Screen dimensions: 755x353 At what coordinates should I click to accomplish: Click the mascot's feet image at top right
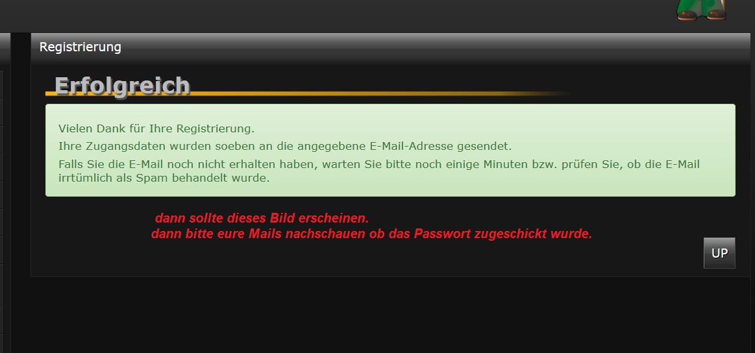tap(701, 10)
